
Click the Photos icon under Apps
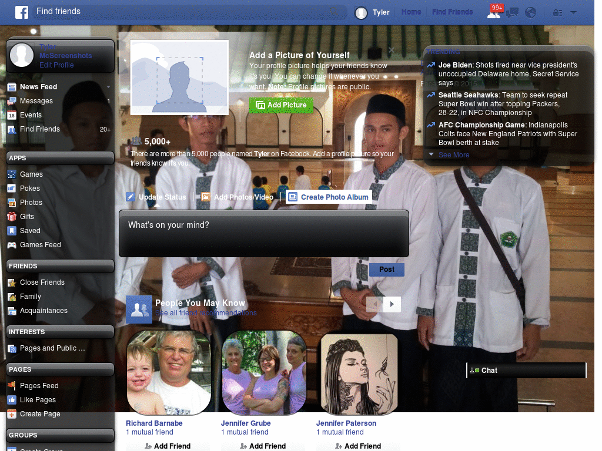(x=12, y=203)
